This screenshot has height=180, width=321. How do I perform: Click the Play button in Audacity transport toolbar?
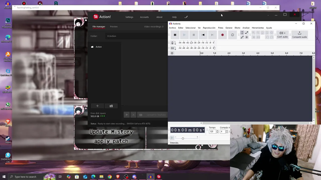[184, 35]
